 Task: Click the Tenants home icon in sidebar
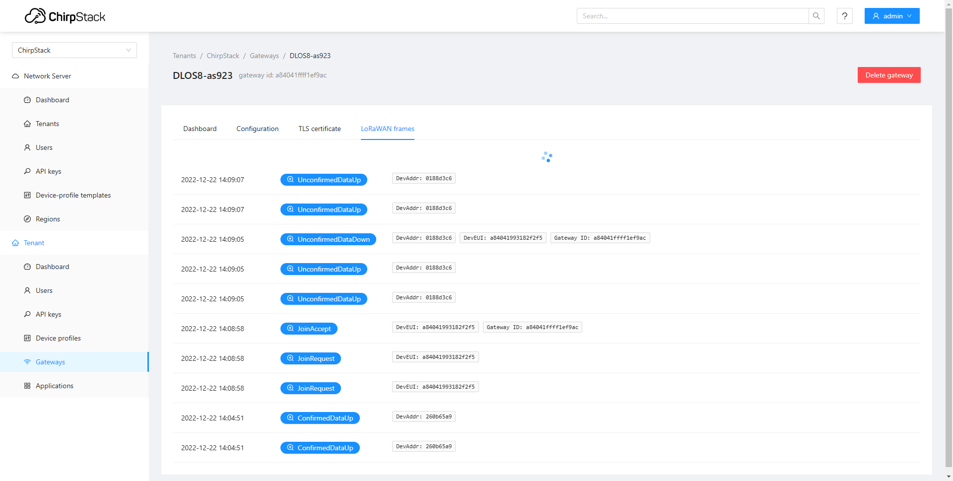tap(27, 124)
